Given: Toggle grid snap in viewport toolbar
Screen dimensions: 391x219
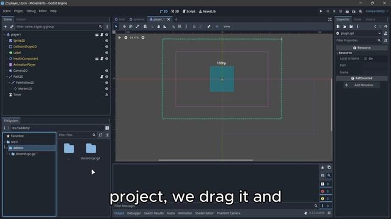Looking at the screenshot, I should pos(180,27).
